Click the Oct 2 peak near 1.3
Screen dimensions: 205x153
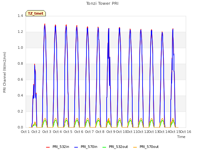45,24
